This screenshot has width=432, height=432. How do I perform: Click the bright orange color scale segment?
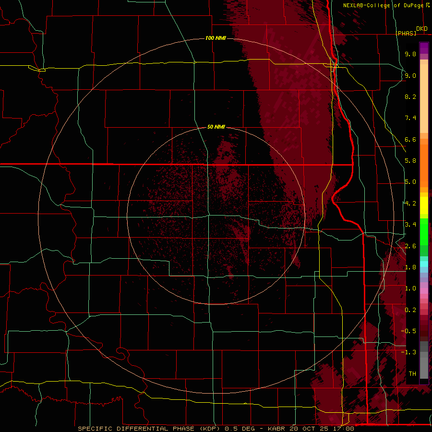click(424, 165)
